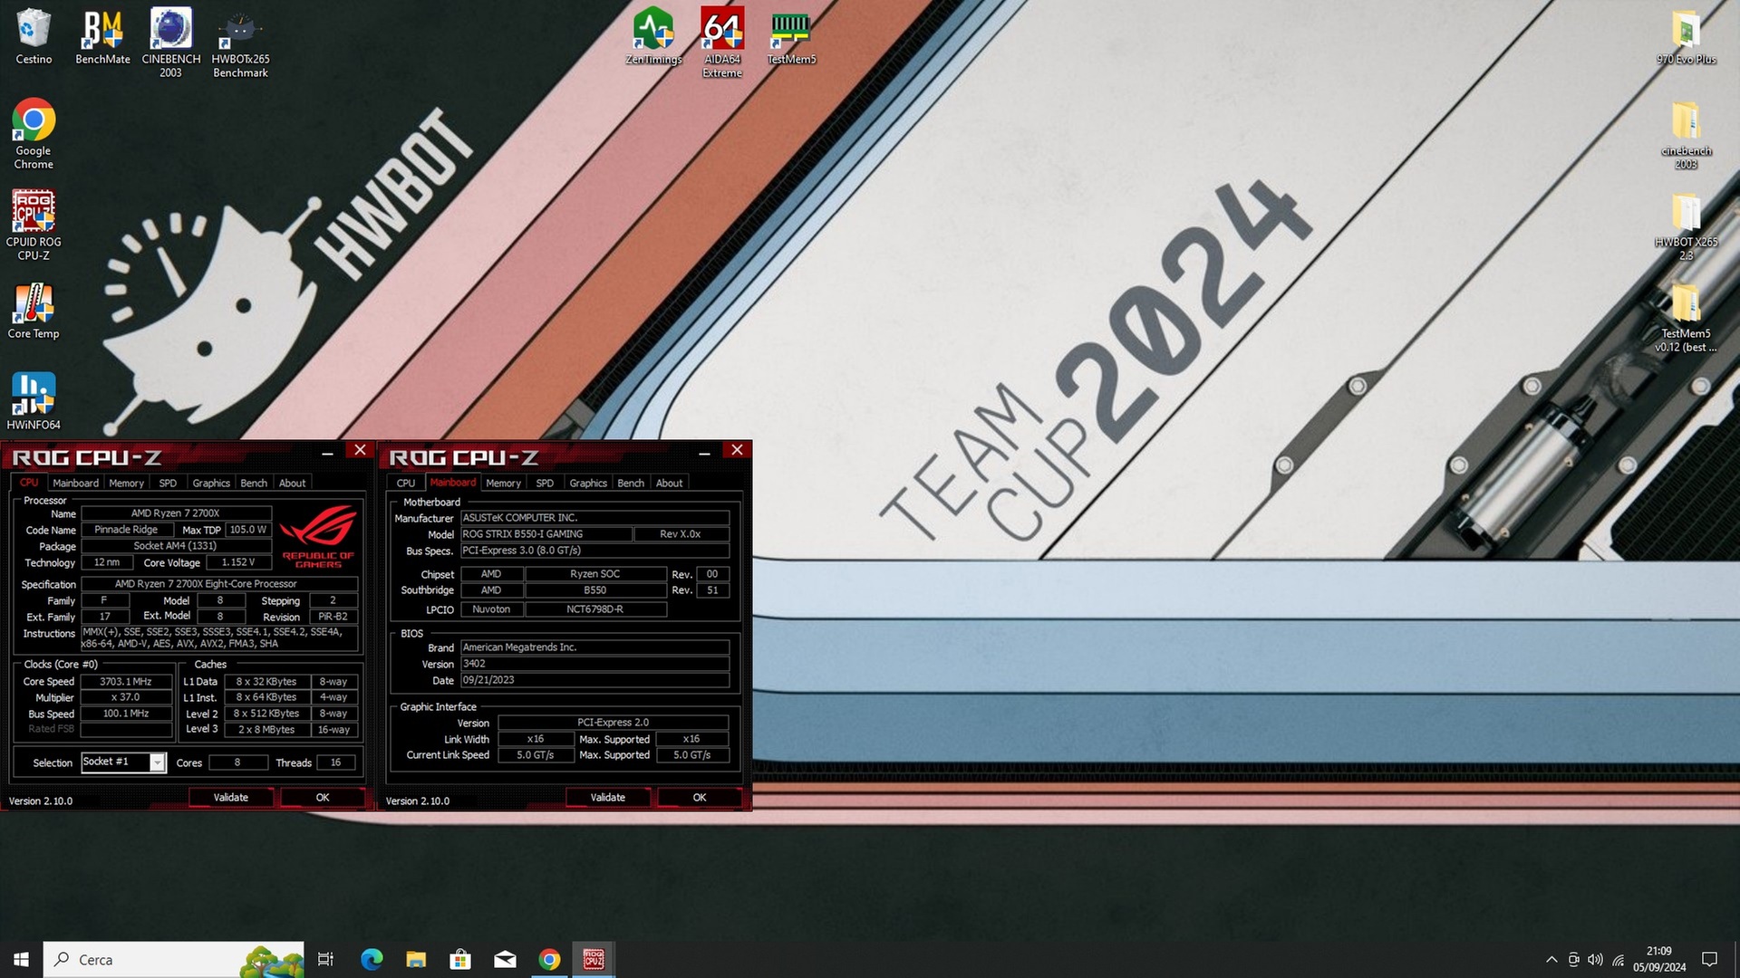Open the Cestino recycle bin icon
Viewport: 1740px width, 978px height.
click(34, 36)
